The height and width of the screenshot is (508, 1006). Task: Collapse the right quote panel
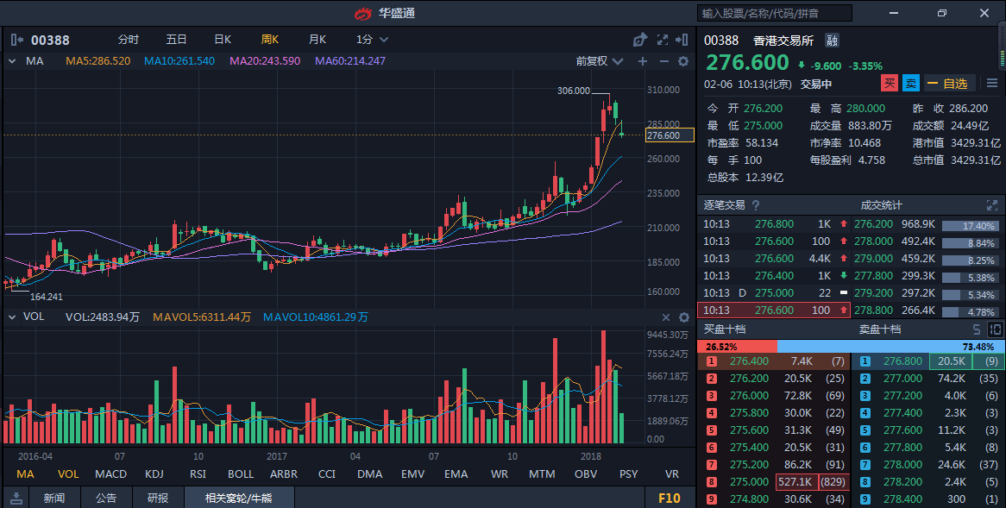pos(684,40)
